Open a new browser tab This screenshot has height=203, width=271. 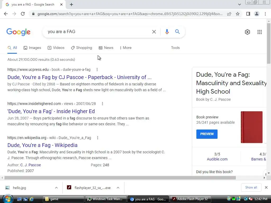click(x=71, y=4)
